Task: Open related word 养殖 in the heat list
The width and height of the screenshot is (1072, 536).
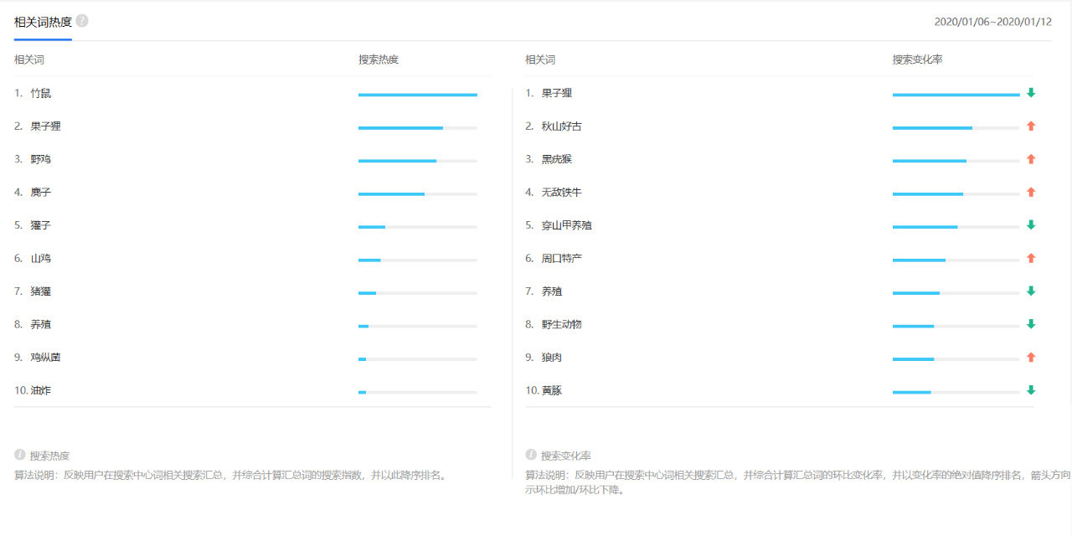Action: tap(41, 324)
